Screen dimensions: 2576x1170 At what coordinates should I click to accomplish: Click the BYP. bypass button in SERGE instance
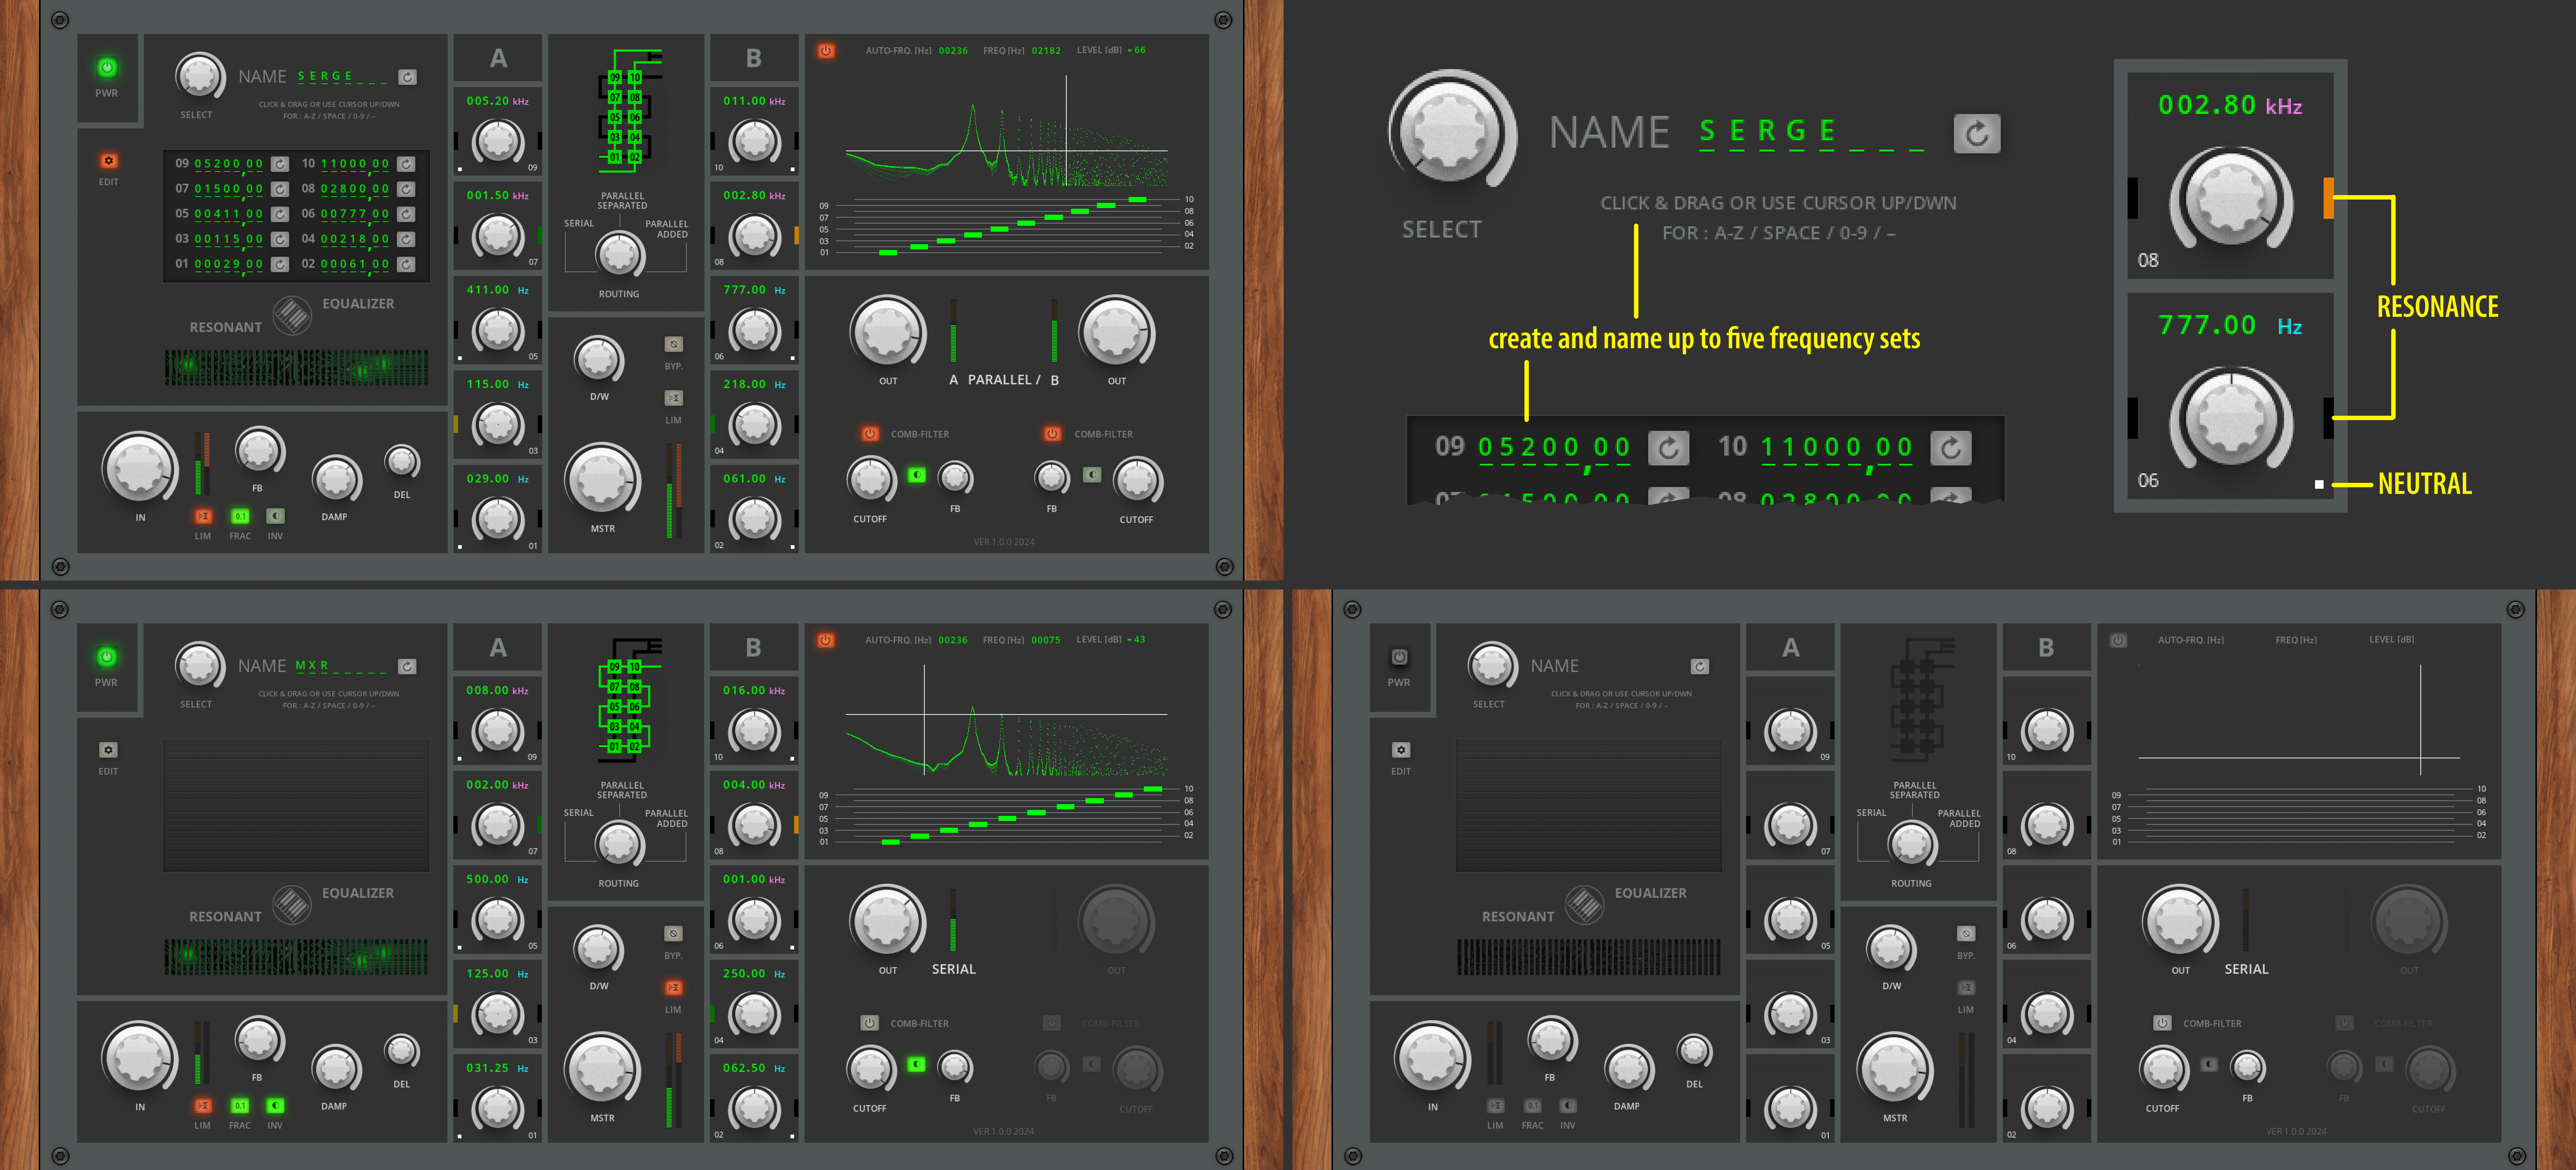pyautogui.click(x=674, y=344)
